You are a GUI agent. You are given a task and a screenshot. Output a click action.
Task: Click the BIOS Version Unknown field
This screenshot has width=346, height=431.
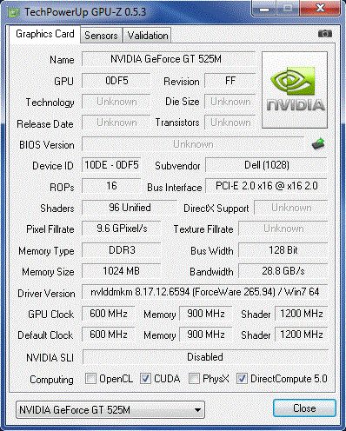pyautogui.click(x=193, y=144)
